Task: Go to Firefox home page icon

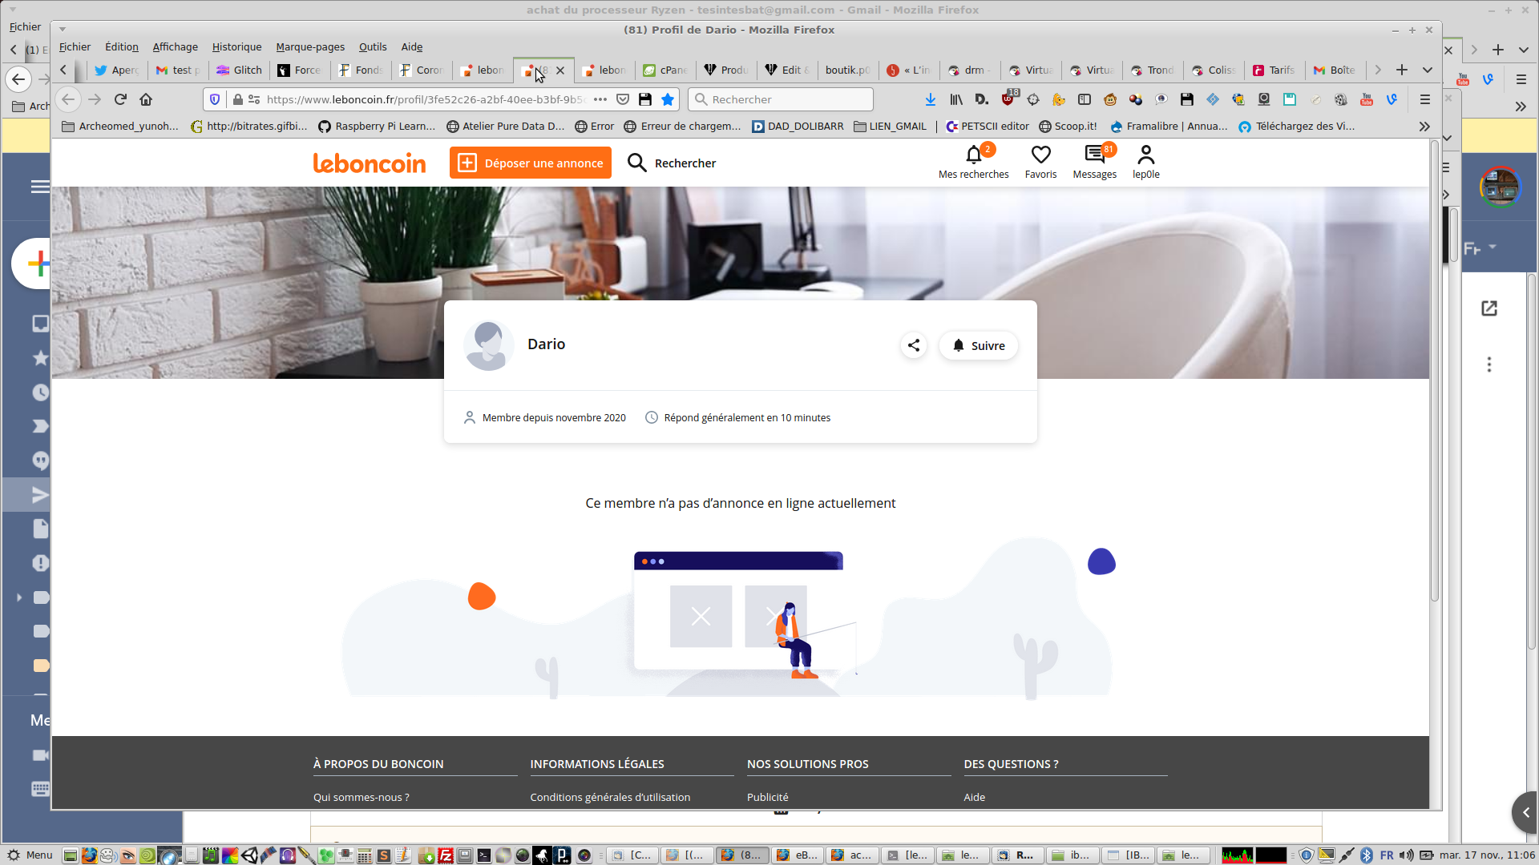Action: (x=146, y=99)
